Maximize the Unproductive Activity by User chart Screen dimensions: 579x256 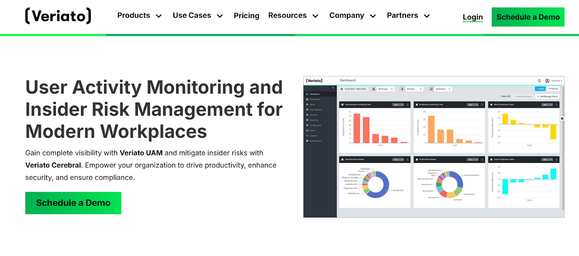(x=407, y=104)
